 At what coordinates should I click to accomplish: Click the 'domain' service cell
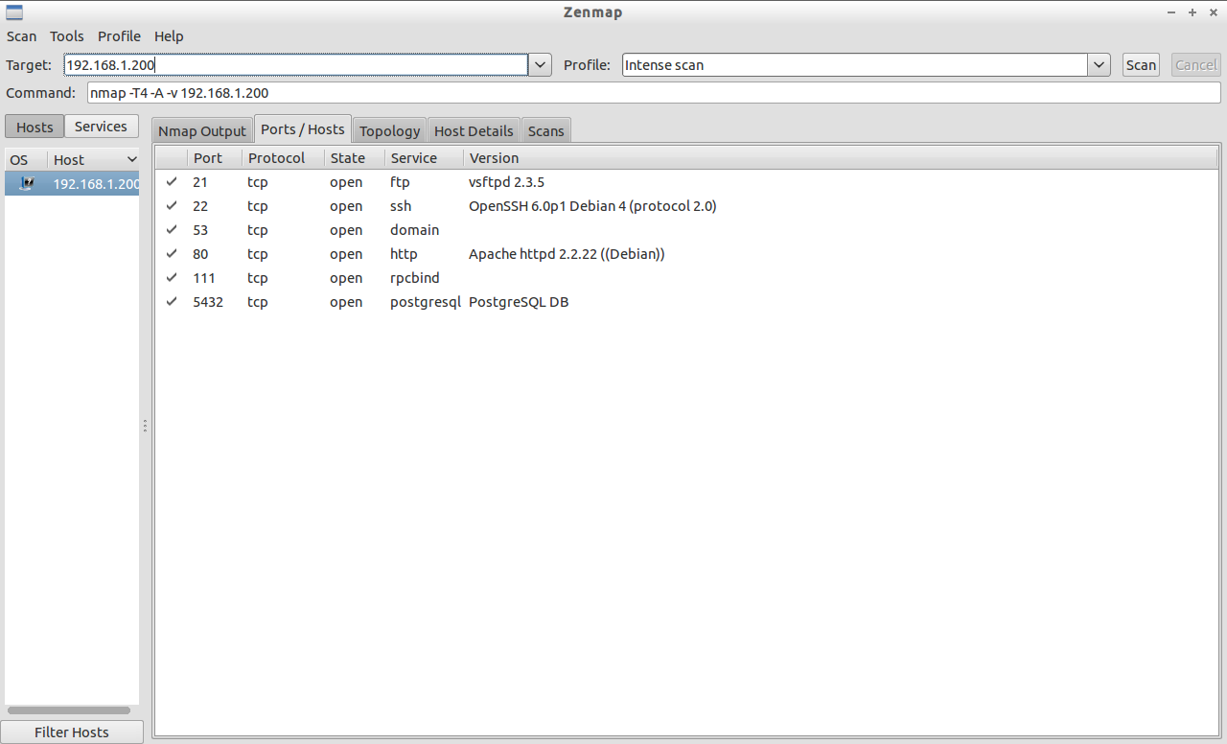(x=414, y=229)
